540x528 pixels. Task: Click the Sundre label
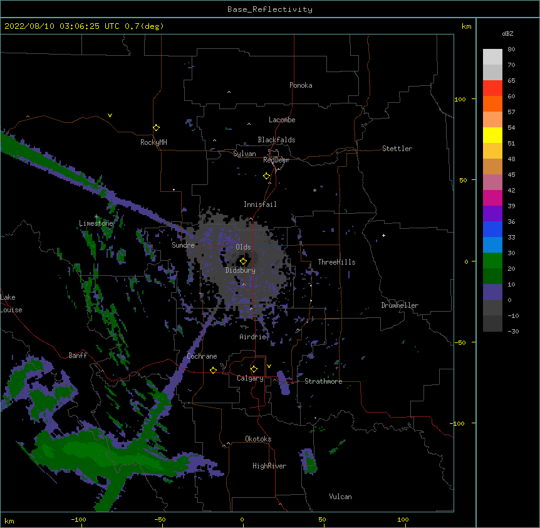coord(183,245)
